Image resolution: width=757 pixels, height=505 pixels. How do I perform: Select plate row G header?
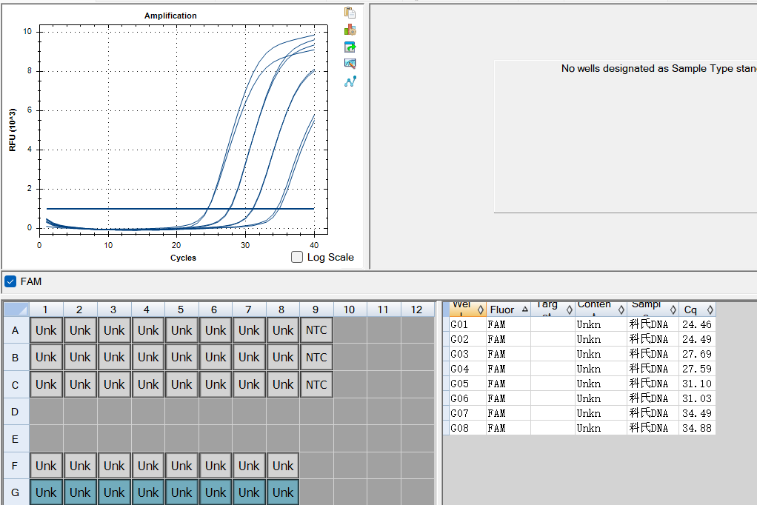tap(16, 492)
